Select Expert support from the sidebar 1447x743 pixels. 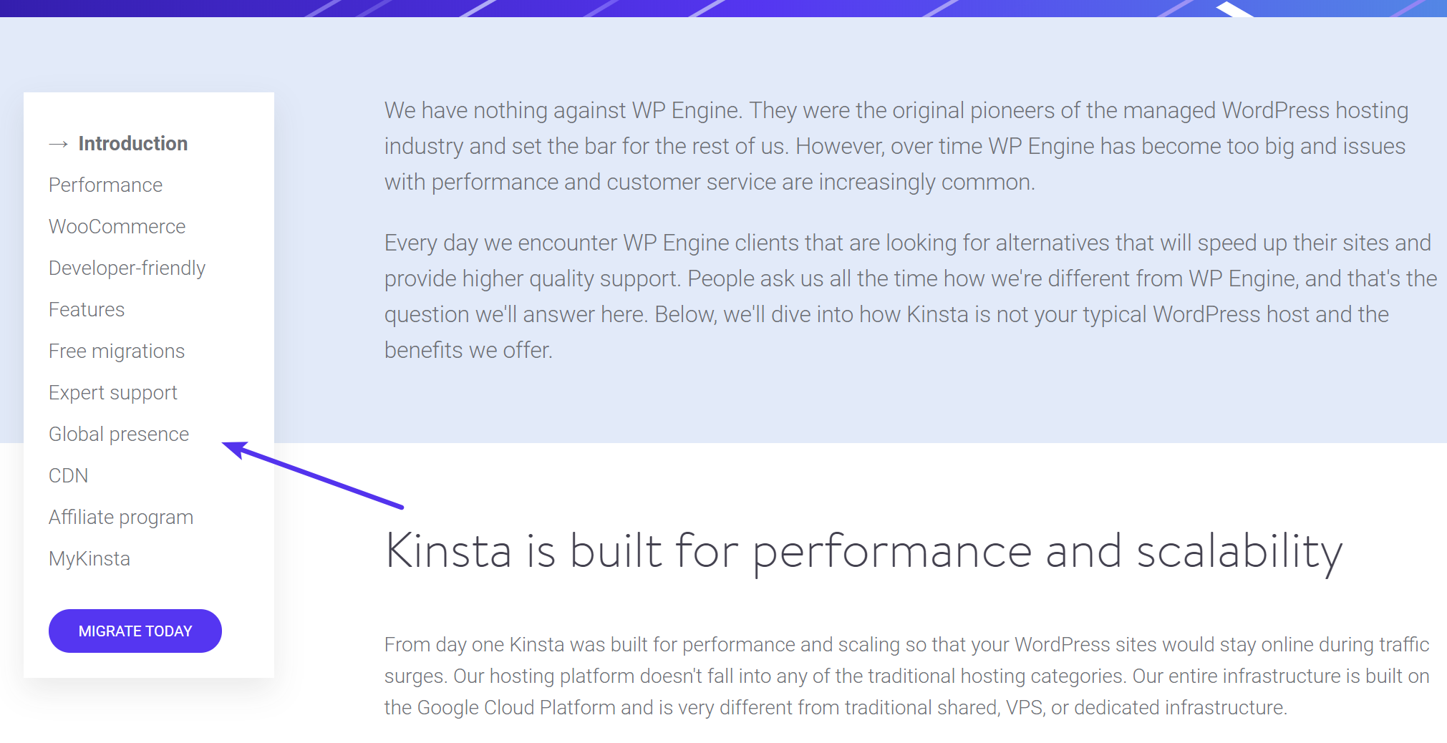(112, 392)
